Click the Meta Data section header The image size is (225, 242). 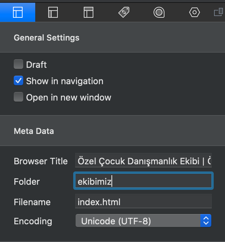[34, 131]
